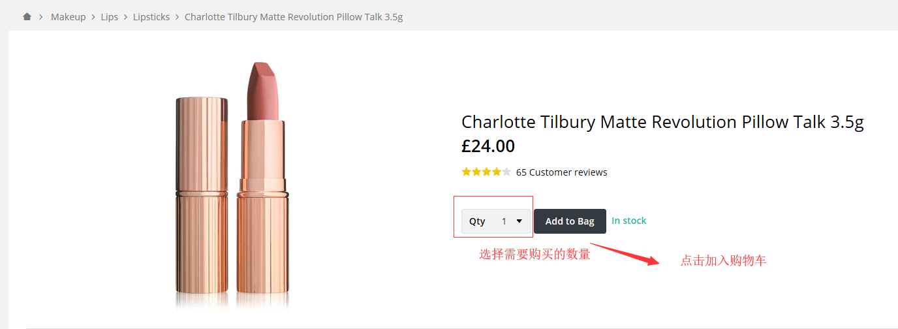Go to the Lips breadcrumb category

click(x=110, y=17)
